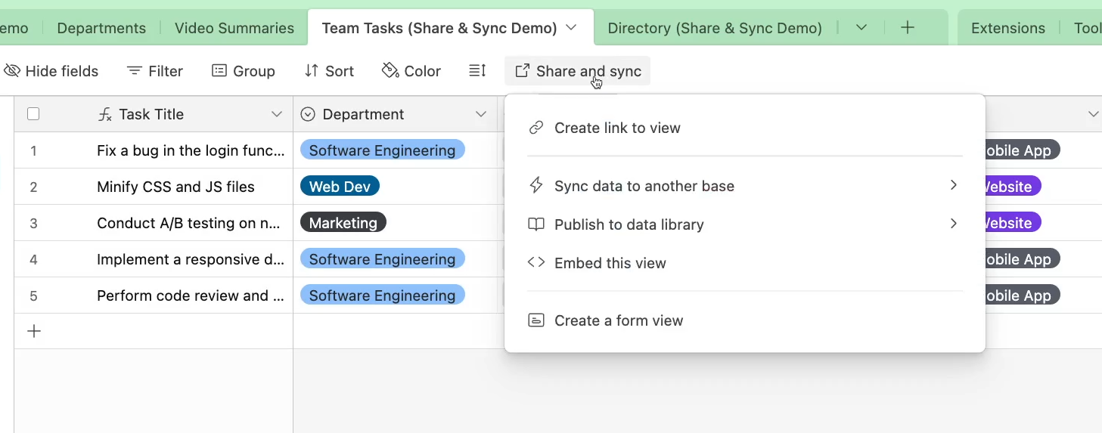Click the Sort arrows icon

312,71
